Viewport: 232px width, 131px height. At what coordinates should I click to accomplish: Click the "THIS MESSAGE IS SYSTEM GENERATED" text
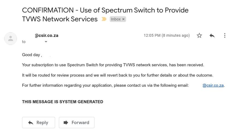pyautogui.click(x=63, y=102)
